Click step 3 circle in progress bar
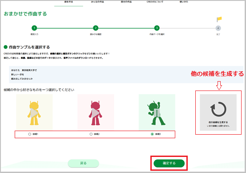The height and width of the screenshot is (173, 246). tap(157, 28)
